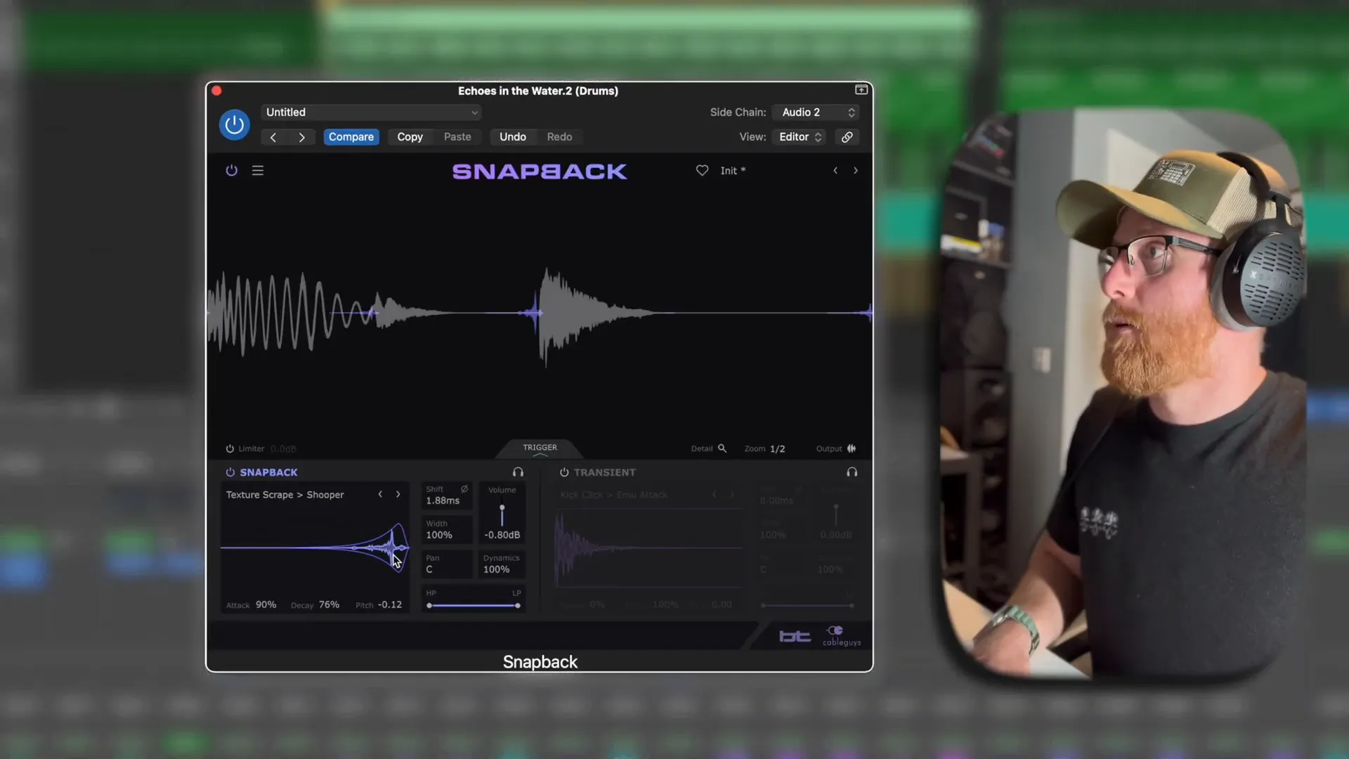Image resolution: width=1349 pixels, height=759 pixels.
Task: Toggle the SNAPBACK section power button
Action: [x=230, y=472]
